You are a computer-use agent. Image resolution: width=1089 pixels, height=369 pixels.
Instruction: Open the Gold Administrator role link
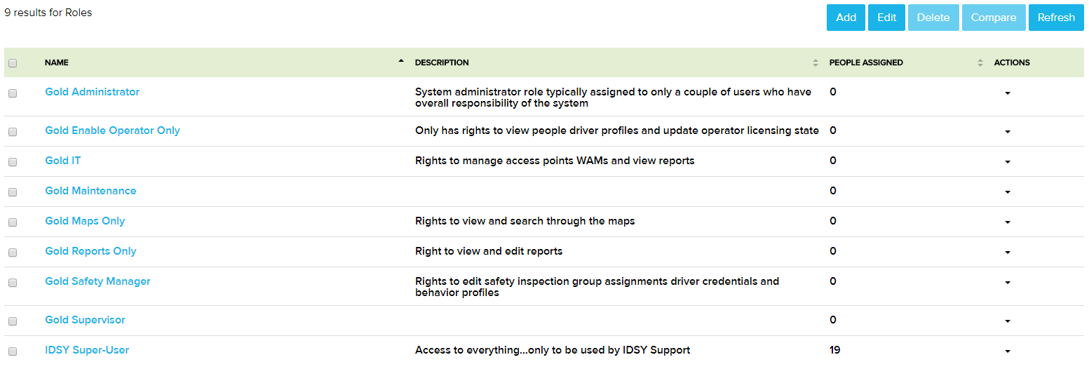93,92
